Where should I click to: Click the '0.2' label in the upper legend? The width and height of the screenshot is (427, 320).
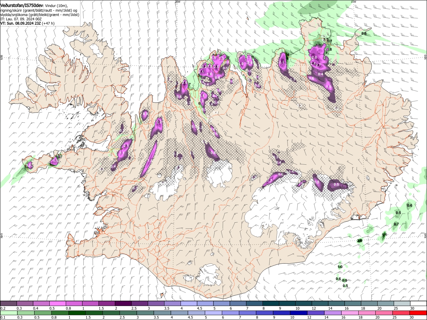pos(2,308)
